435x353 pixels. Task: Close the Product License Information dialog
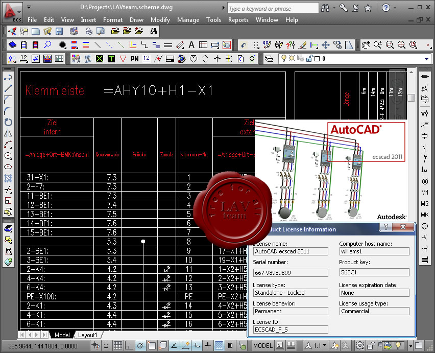(x=403, y=227)
